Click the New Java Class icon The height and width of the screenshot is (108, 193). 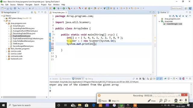[x=89, y=8]
